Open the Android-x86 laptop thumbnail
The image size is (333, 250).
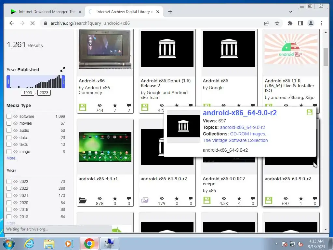(105, 49)
